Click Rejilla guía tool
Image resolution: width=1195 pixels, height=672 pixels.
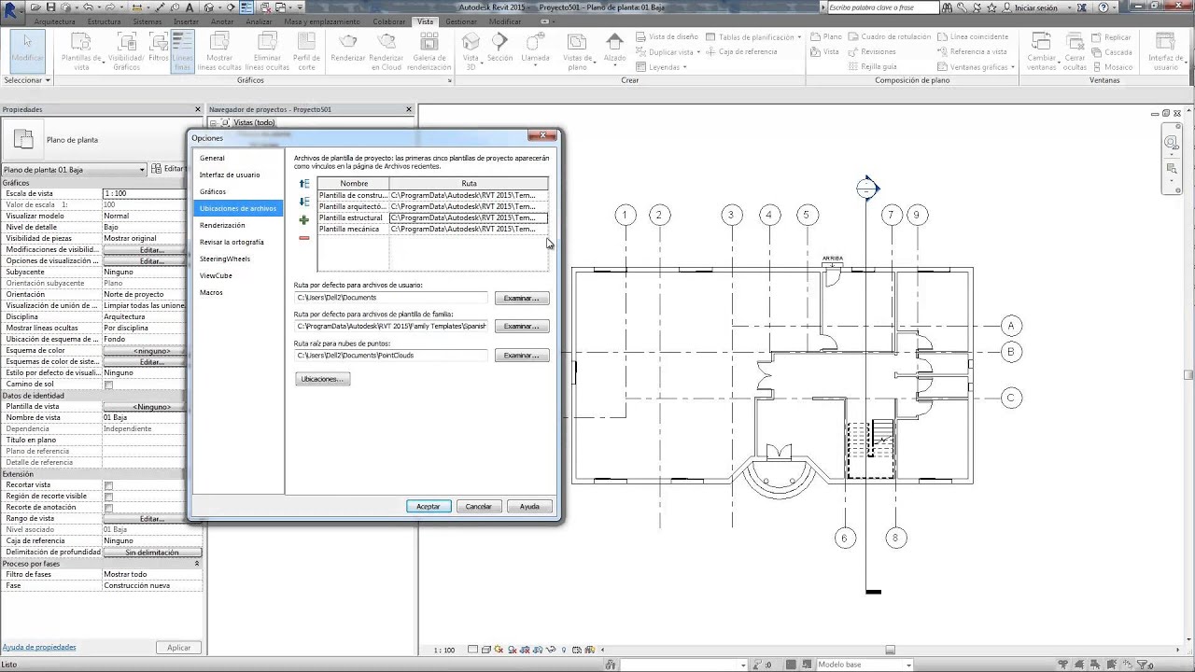click(872, 67)
